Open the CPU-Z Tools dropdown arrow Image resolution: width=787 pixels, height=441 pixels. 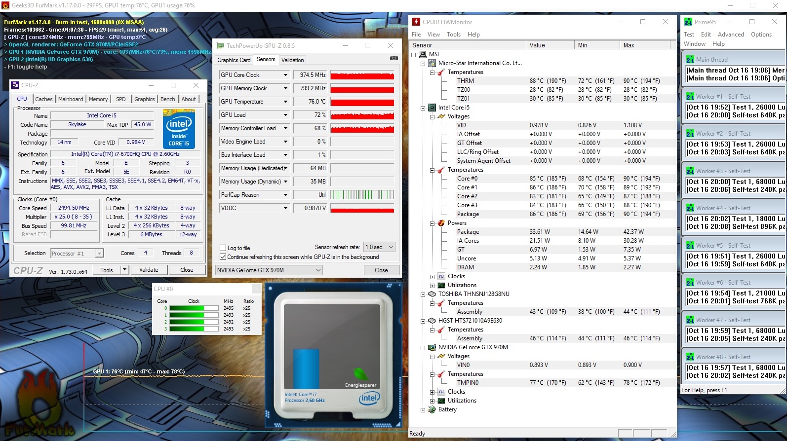[x=124, y=270]
